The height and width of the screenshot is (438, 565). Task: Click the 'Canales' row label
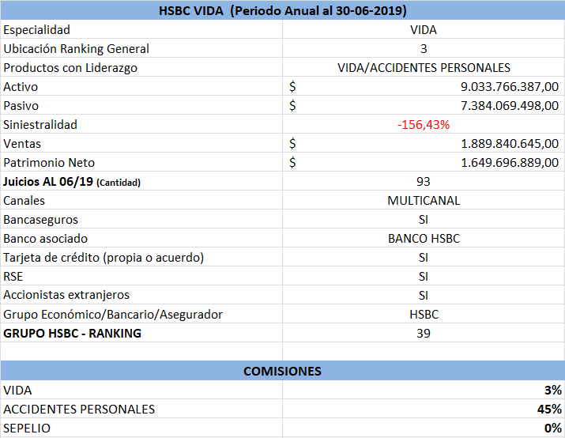(24, 201)
